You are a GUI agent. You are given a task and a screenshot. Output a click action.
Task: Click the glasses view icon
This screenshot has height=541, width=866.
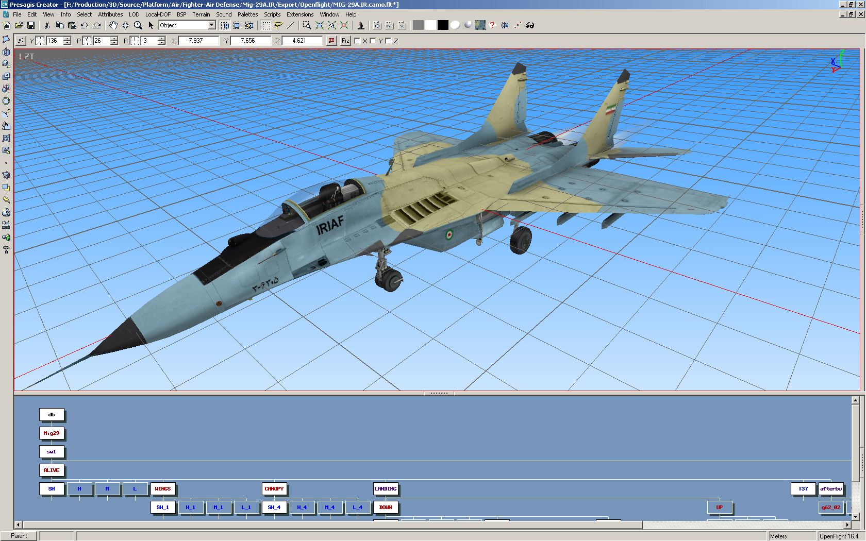530,25
